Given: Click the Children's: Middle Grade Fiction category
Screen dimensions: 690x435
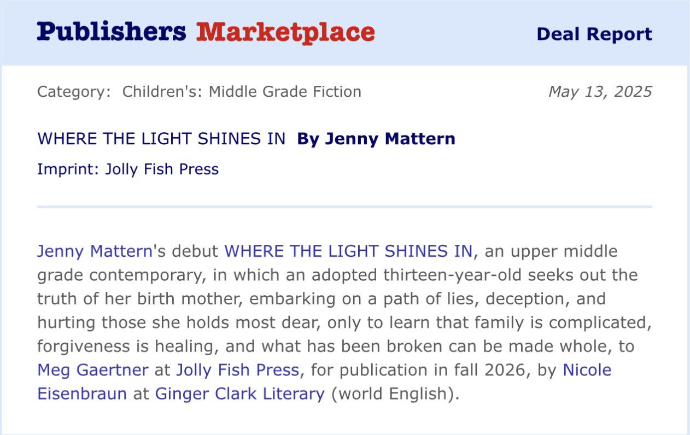Looking at the screenshot, I should (x=242, y=92).
